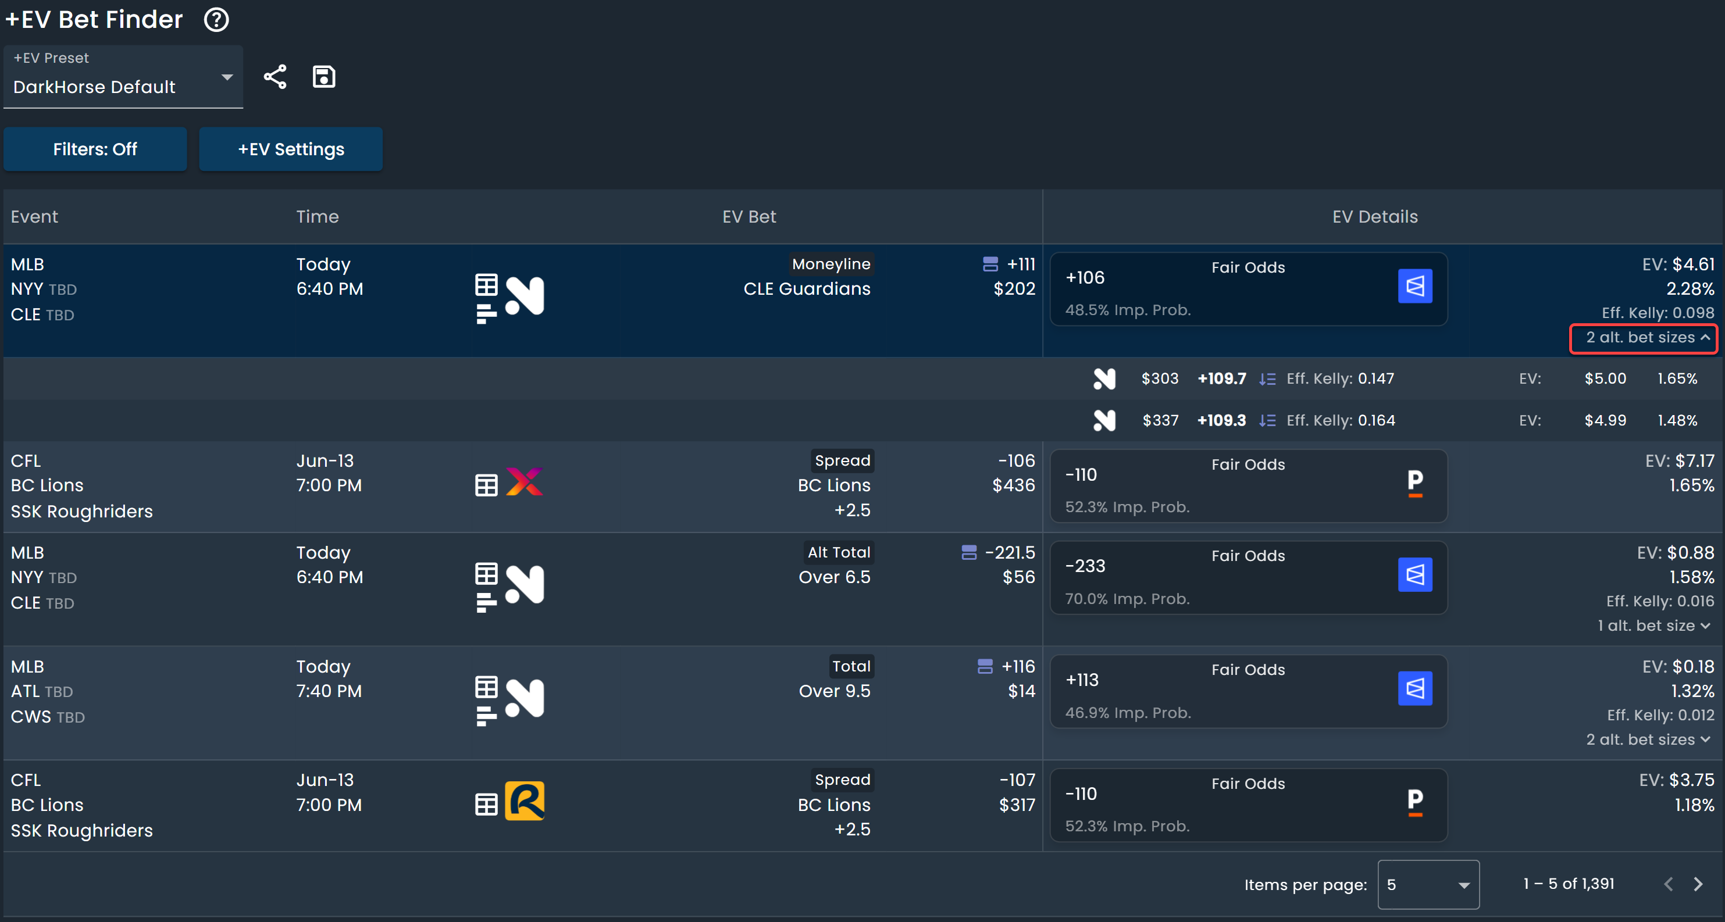Screen dimensions: 1725x922
Task: Go to the next page of results
Action: point(1698,885)
